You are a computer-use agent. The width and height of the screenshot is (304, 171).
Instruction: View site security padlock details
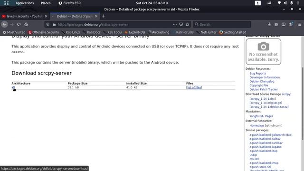[54, 24]
